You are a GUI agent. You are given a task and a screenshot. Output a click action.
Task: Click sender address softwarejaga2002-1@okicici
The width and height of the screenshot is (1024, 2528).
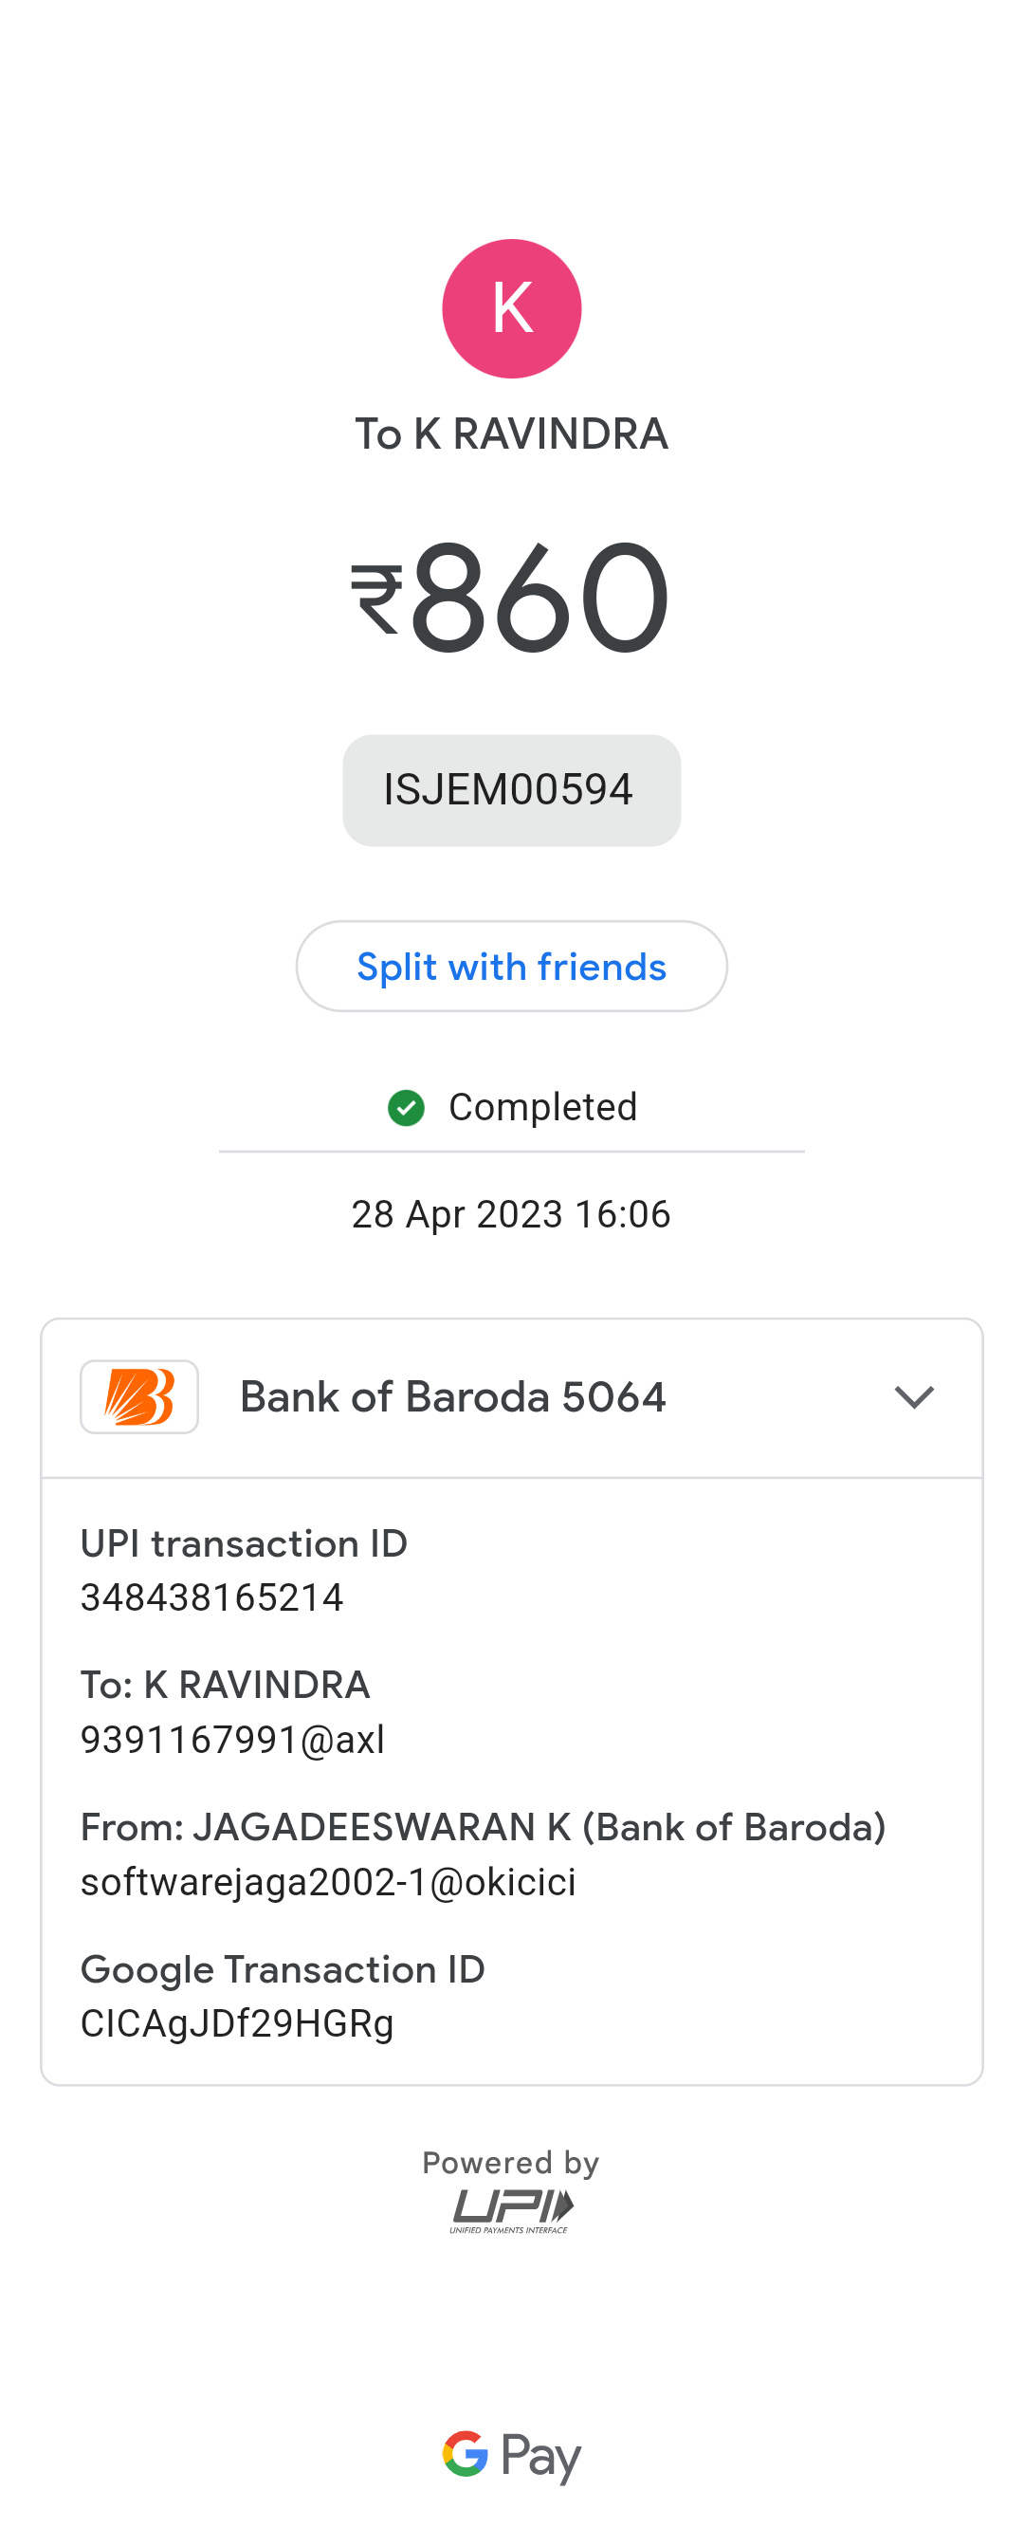[328, 1881]
